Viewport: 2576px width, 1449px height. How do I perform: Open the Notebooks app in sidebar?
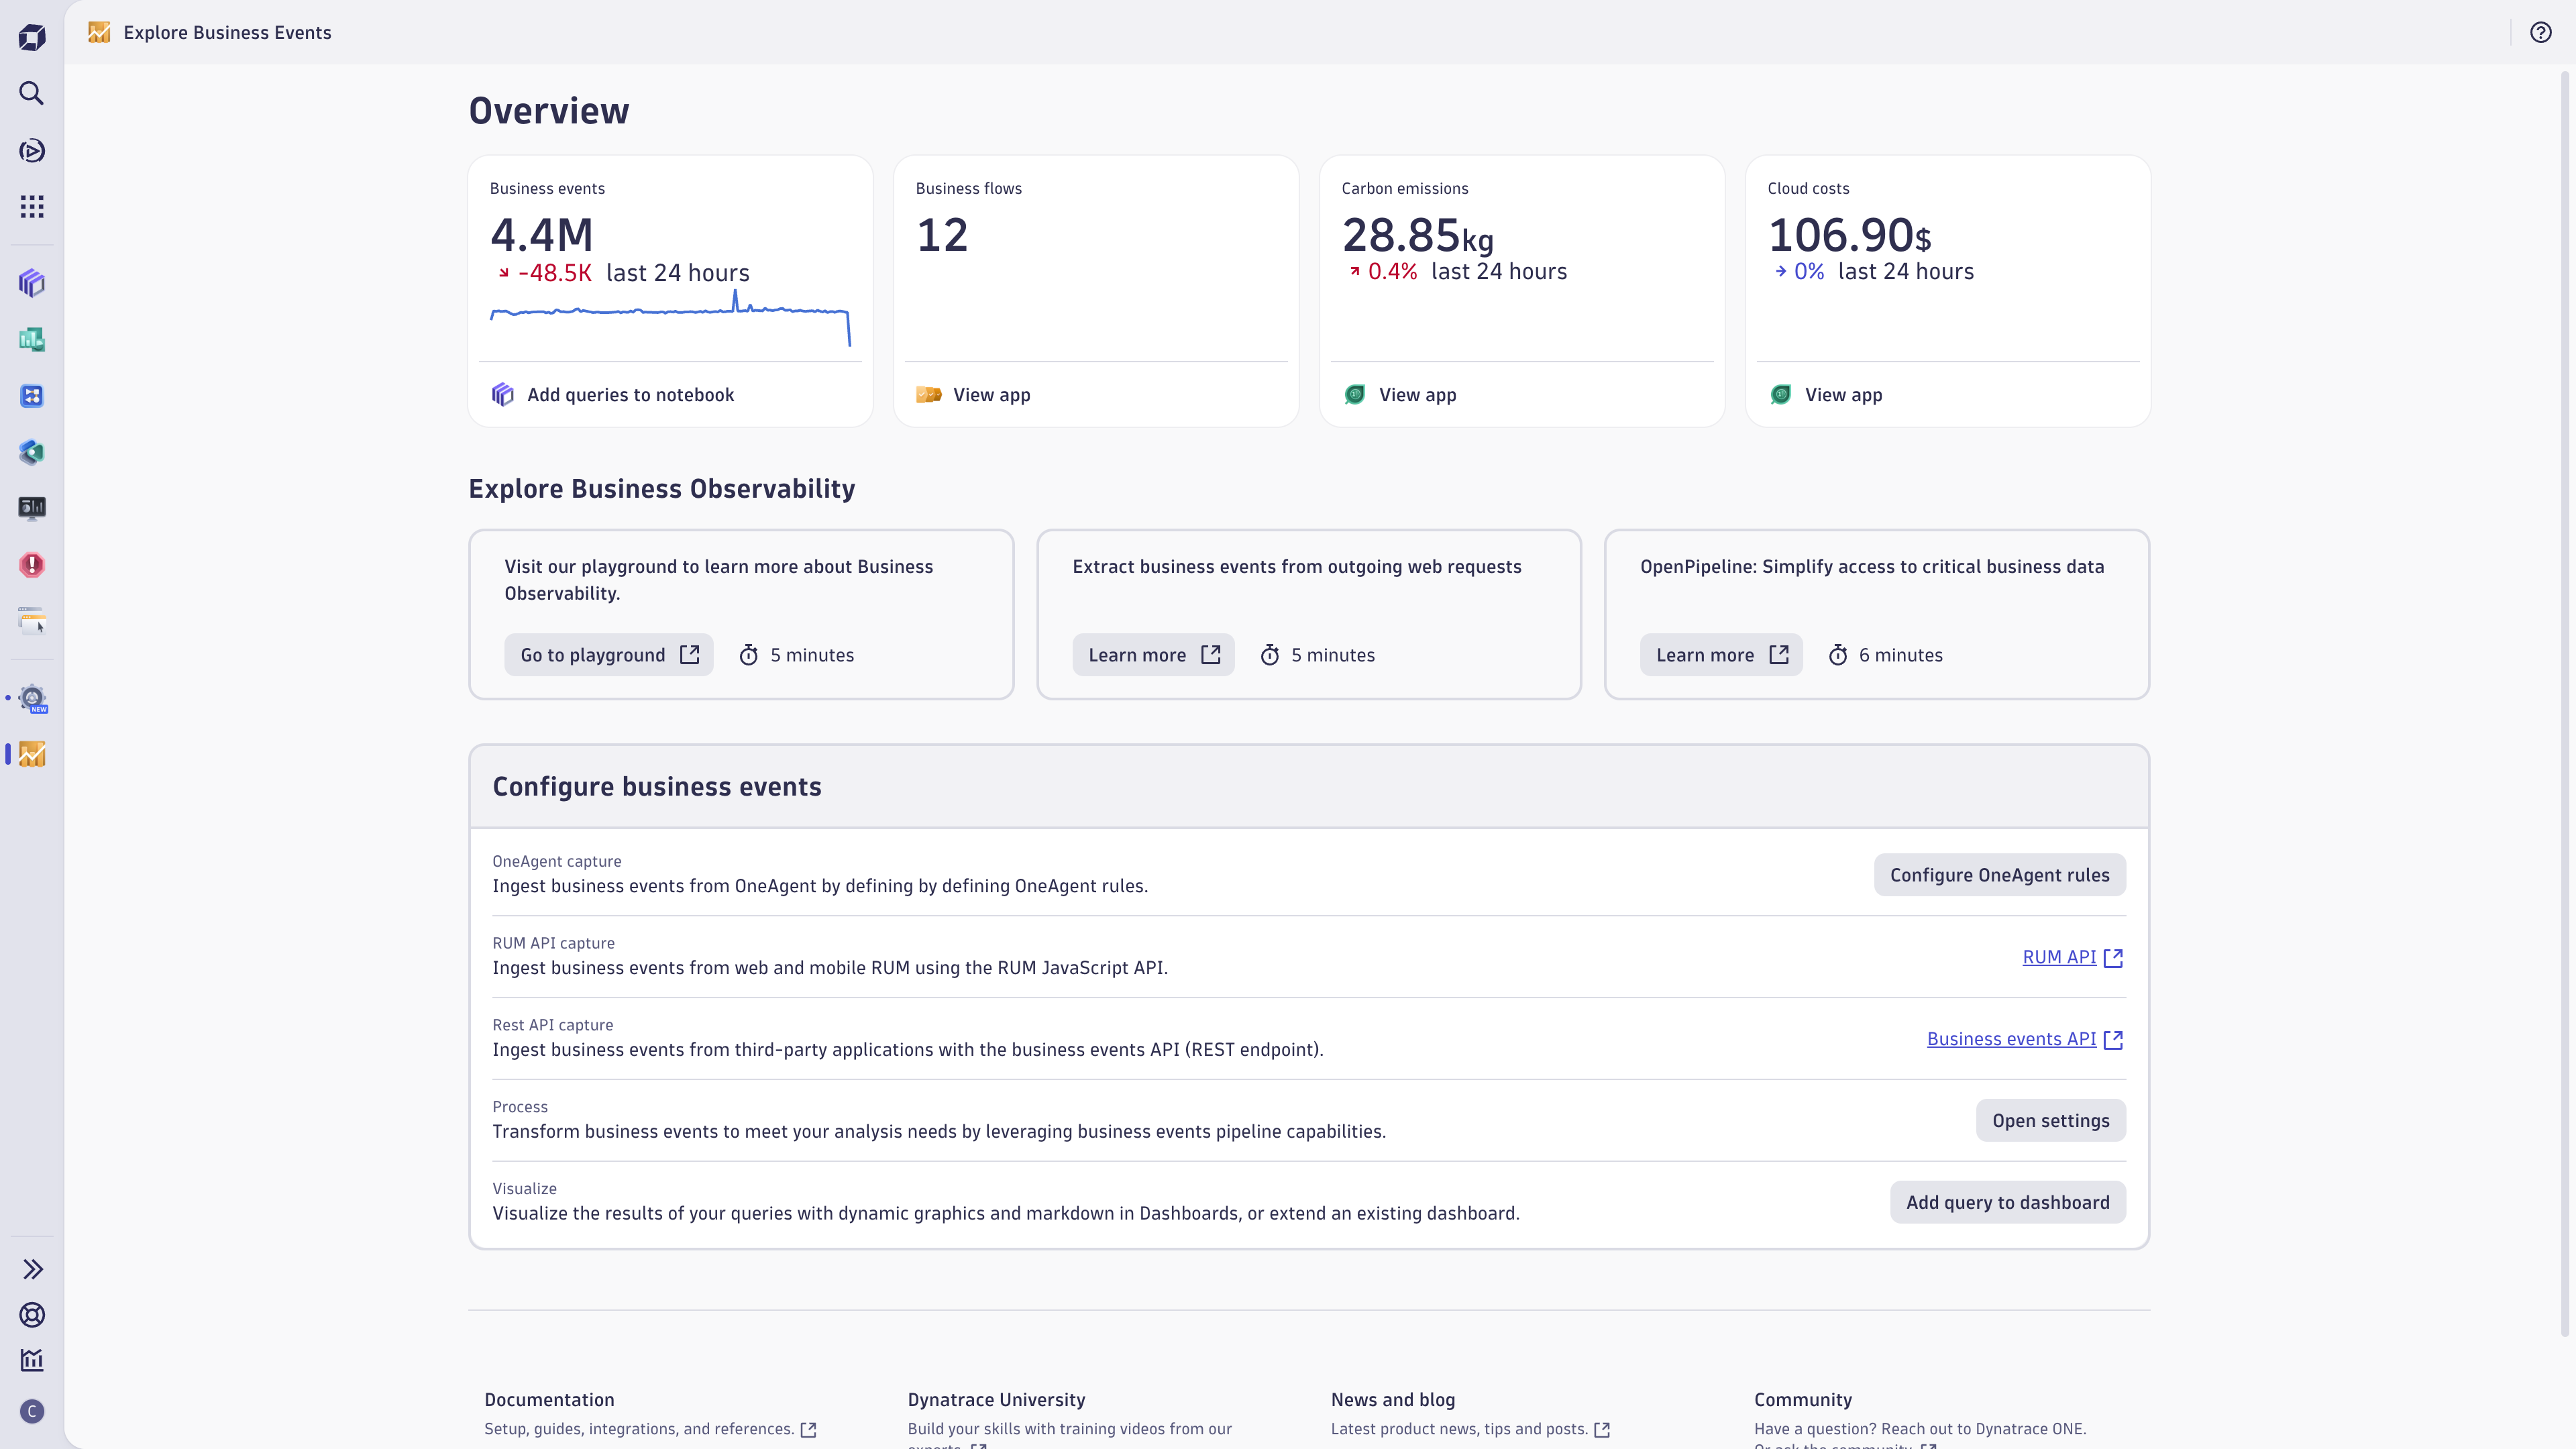click(x=32, y=283)
